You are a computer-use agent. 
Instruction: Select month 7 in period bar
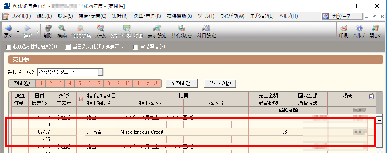(x=99, y=83)
